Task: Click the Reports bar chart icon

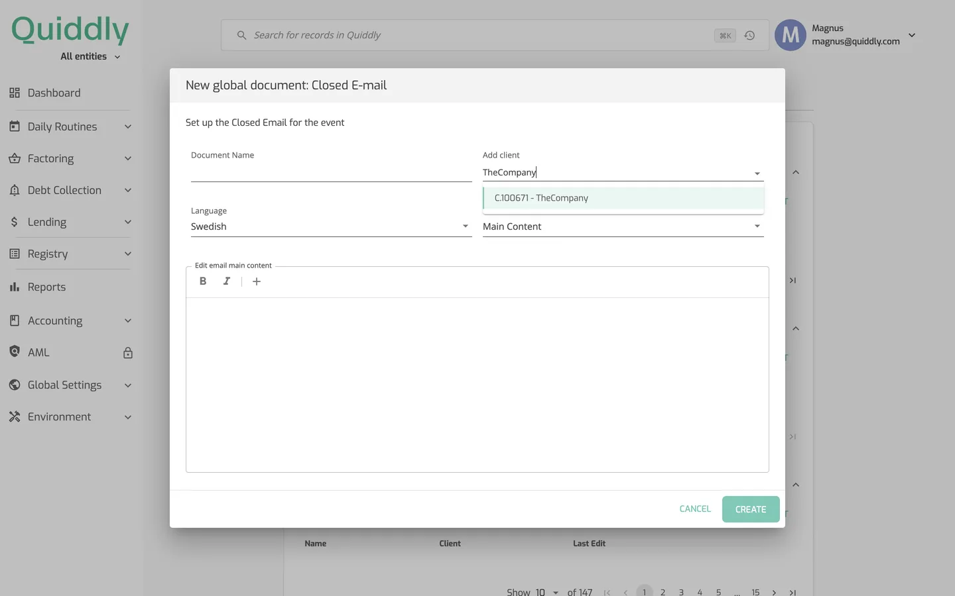Action: point(15,287)
